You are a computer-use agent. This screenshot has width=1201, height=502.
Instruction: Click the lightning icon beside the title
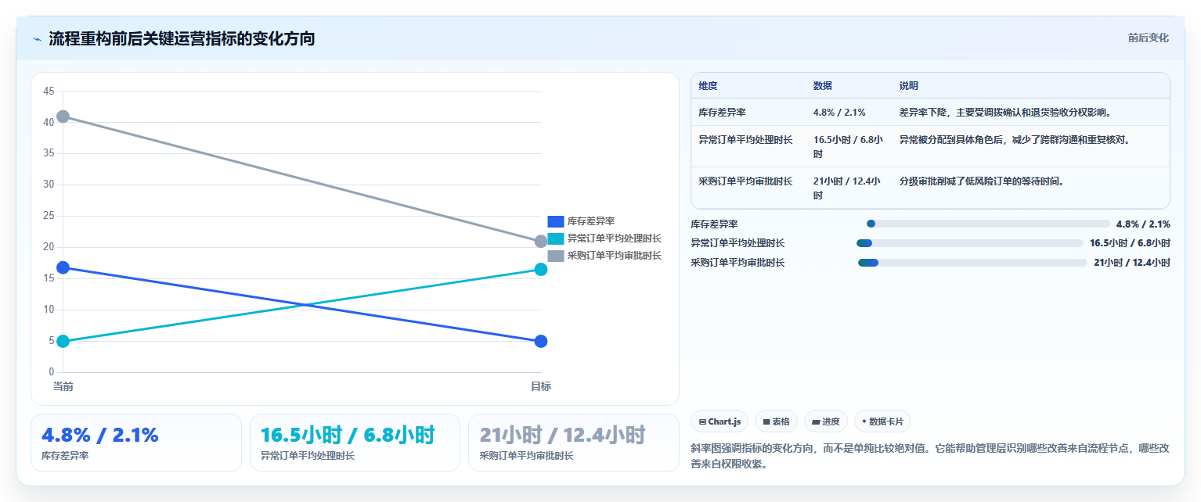[x=37, y=39]
